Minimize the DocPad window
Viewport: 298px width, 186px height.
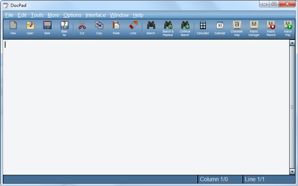pos(264,4)
